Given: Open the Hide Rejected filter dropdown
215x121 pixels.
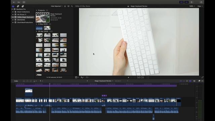Looking at the screenshot, I should pyautogui.click(x=57, y=6).
